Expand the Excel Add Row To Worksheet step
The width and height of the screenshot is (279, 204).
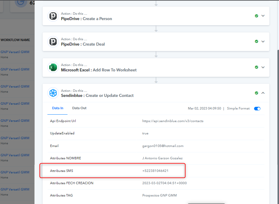[x=263, y=67]
